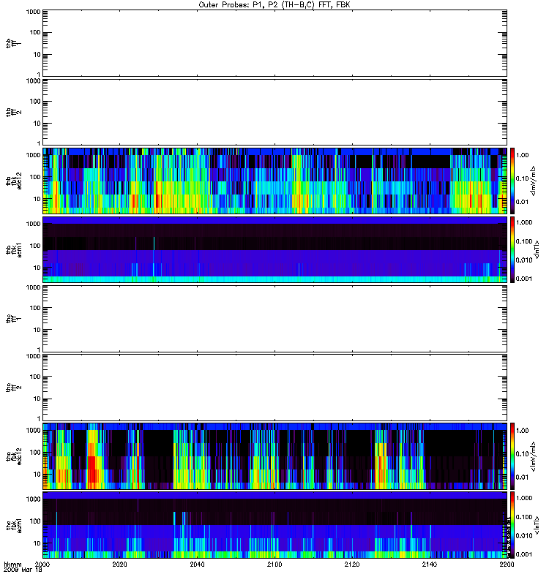Click the thb edc12 mV/m color bar
The width and height of the screenshot is (549, 585).
pyautogui.click(x=512, y=181)
